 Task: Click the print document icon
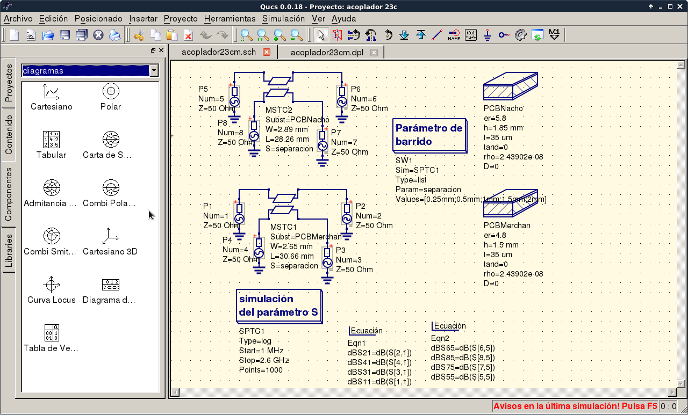coord(115,35)
